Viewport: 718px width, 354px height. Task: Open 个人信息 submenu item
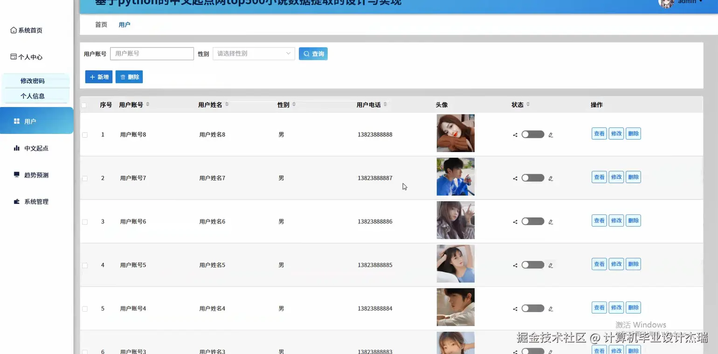point(33,96)
